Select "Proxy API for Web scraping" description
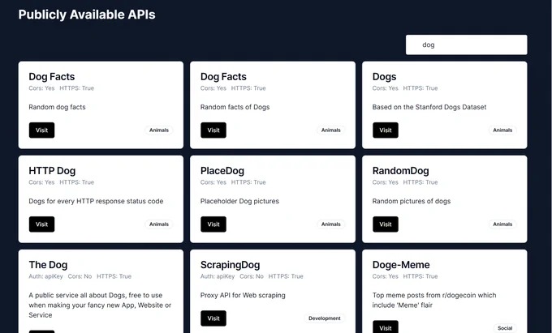The height and width of the screenshot is (333, 552). click(x=243, y=296)
